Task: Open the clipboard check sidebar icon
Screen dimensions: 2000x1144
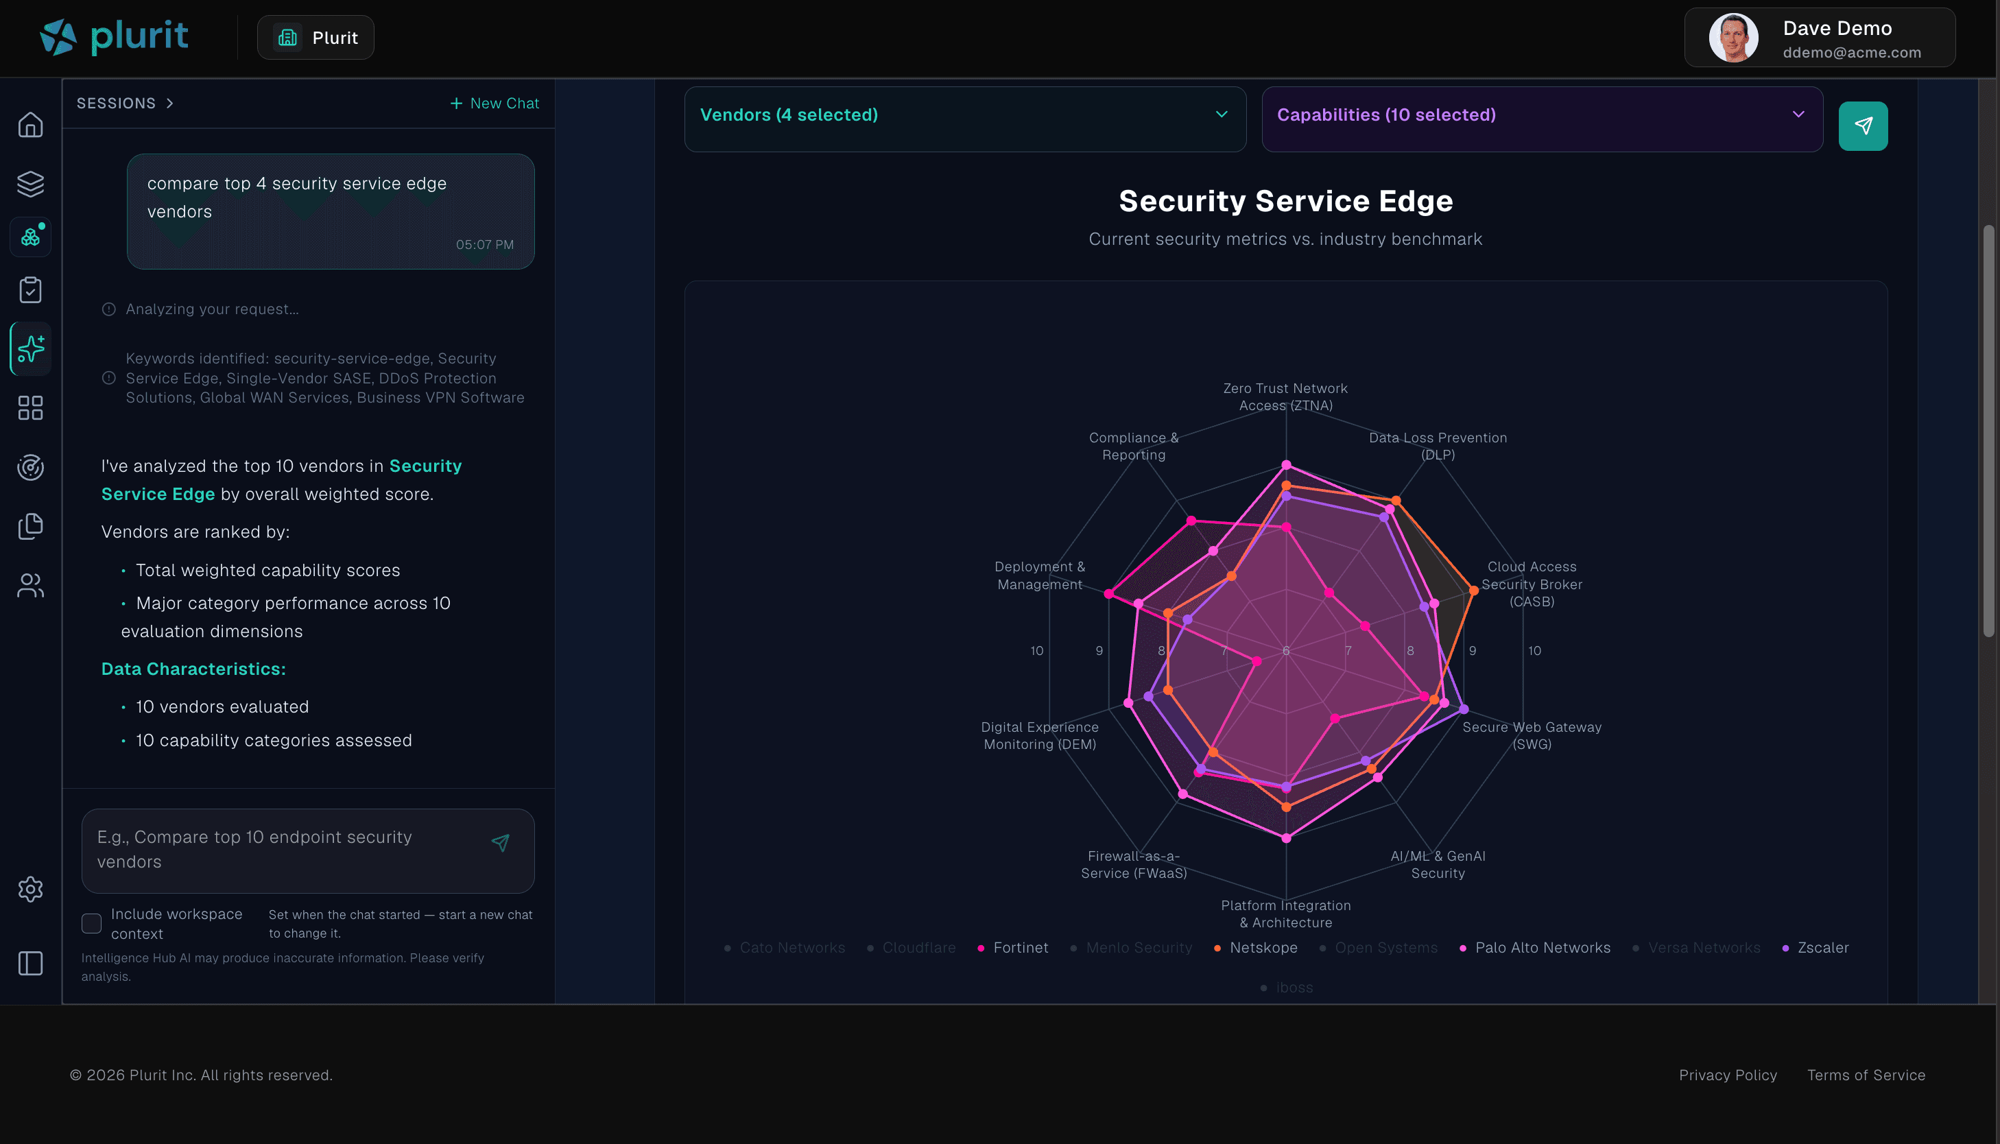Action: [31, 290]
